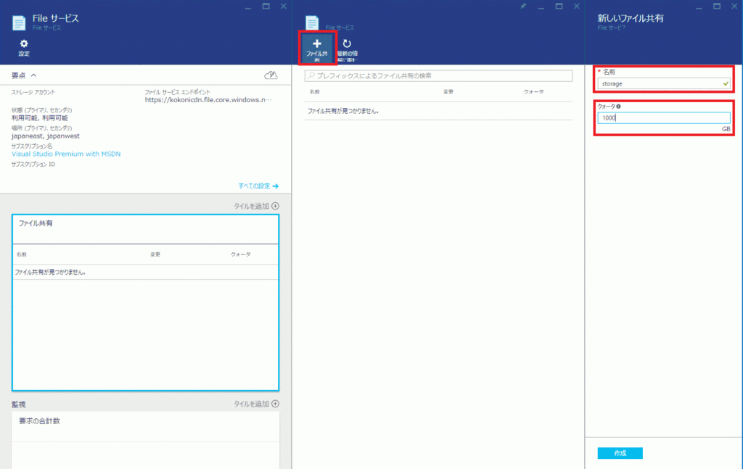The height and width of the screenshot is (469, 743).
Task: Open すべての設定 link
Action: 258,186
